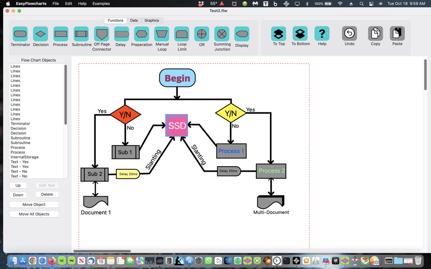Select the OR shape tool

coord(202,34)
